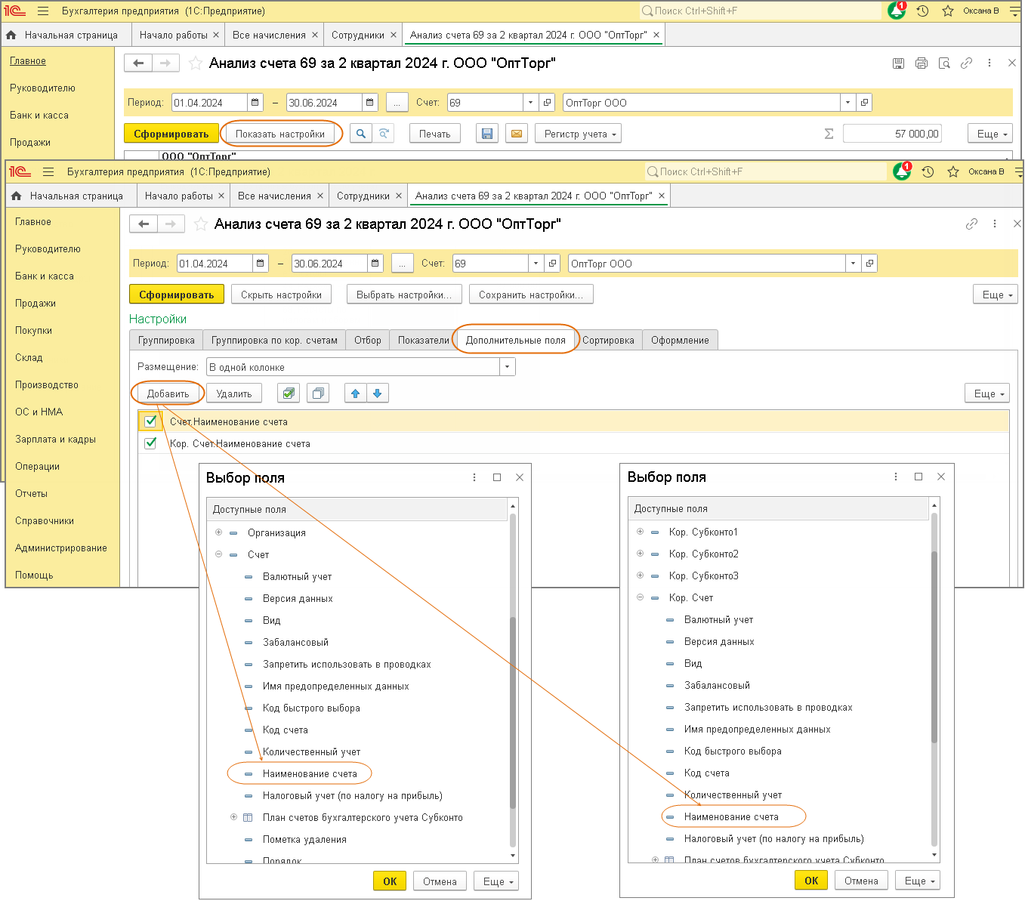Expand Кор. Субконто1 in the right dialog
1025x901 pixels.
pos(641,532)
